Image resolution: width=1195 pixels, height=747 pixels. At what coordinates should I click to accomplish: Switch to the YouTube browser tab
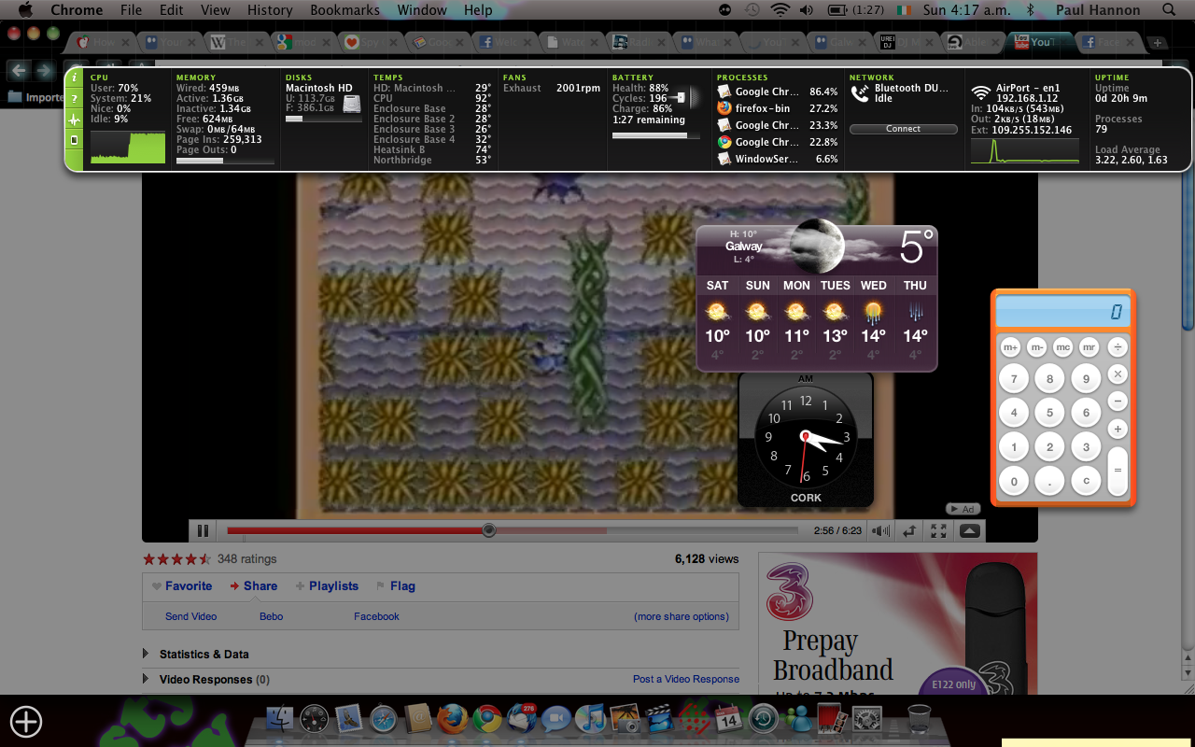point(1039,42)
